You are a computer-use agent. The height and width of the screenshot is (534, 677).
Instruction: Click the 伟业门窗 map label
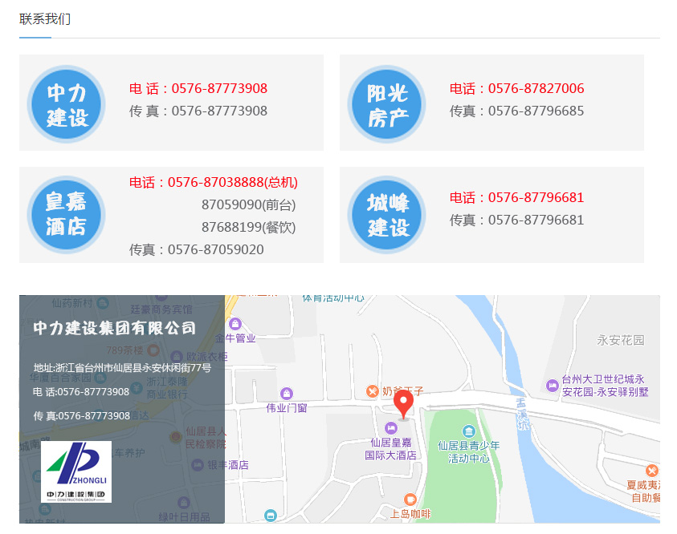pos(287,408)
